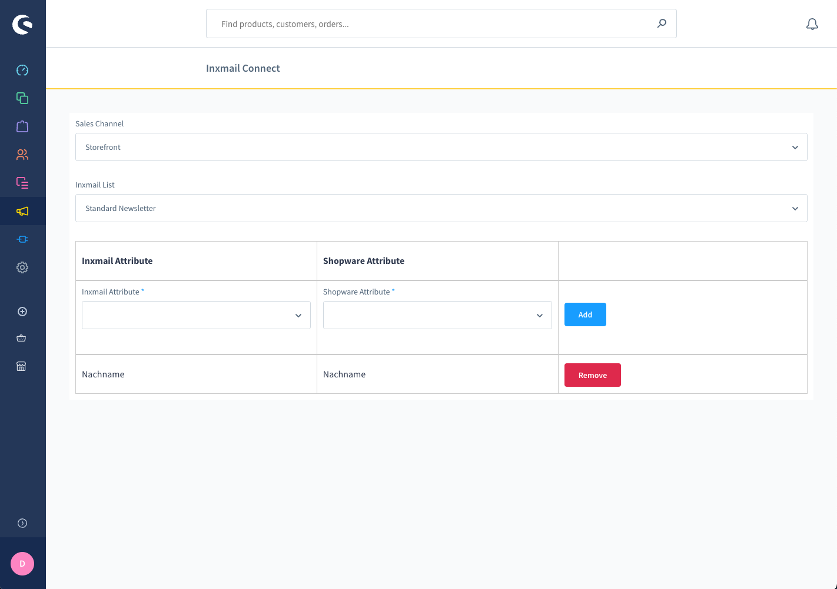This screenshot has width=837, height=589.
Task: Click the search magnifier icon
Action: pos(662,24)
